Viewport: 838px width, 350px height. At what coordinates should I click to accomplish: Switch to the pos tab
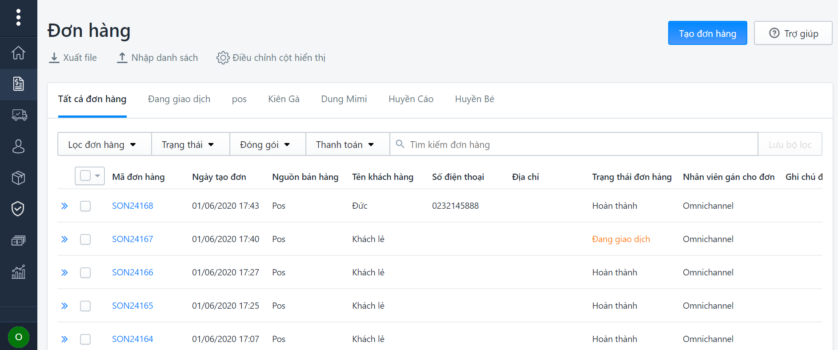tap(239, 99)
